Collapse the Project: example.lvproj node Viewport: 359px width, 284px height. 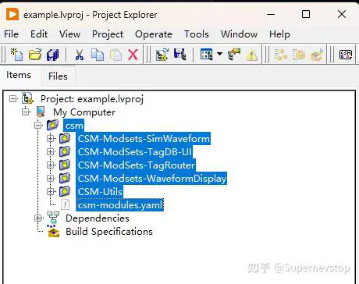tap(12, 99)
